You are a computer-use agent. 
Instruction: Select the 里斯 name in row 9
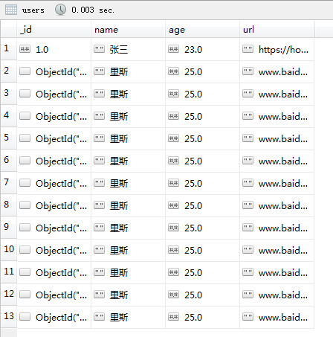pyautogui.click(x=119, y=228)
